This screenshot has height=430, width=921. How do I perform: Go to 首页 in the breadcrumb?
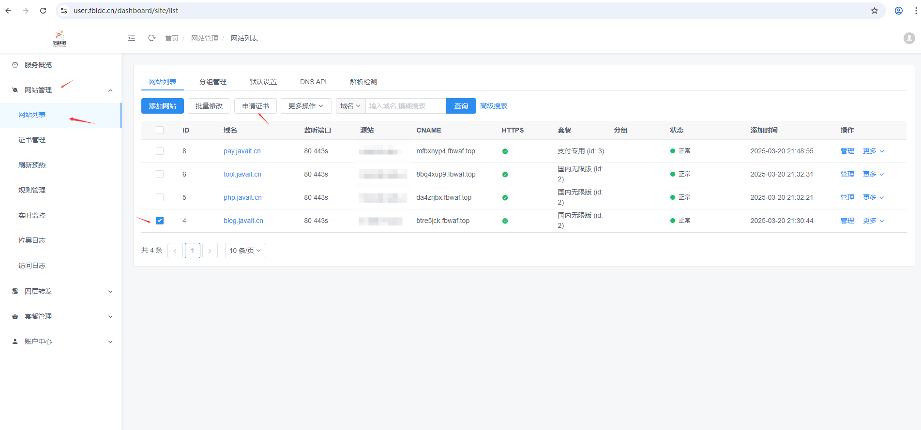pyautogui.click(x=172, y=38)
